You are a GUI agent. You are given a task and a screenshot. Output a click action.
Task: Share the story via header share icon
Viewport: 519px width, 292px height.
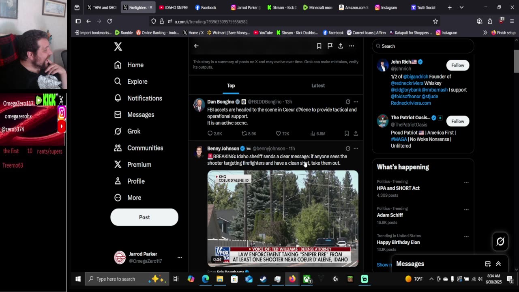(x=341, y=46)
